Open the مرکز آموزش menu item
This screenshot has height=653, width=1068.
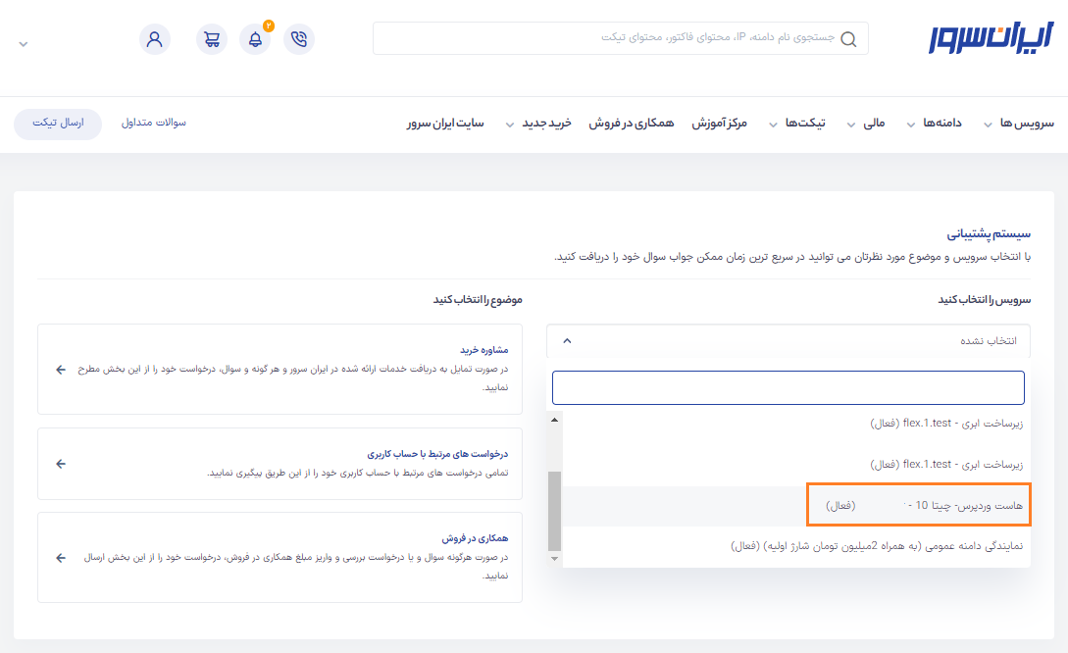(x=719, y=124)
